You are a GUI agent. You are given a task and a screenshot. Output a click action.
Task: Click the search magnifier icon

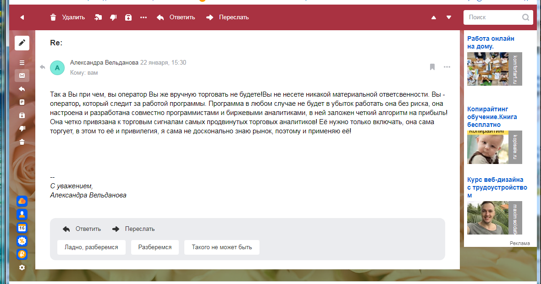[x=525, y=17]
